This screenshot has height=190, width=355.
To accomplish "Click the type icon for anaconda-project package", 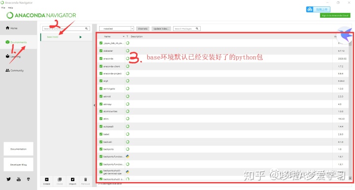I will 128,73.
